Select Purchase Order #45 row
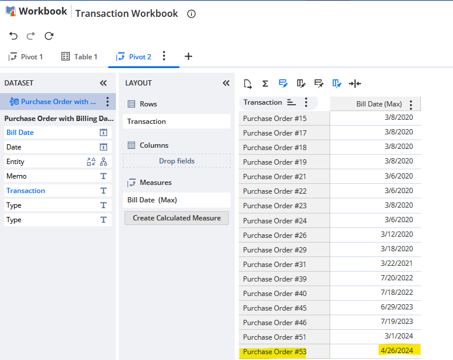Screen dimensions: 453x360 pos(284,308)
